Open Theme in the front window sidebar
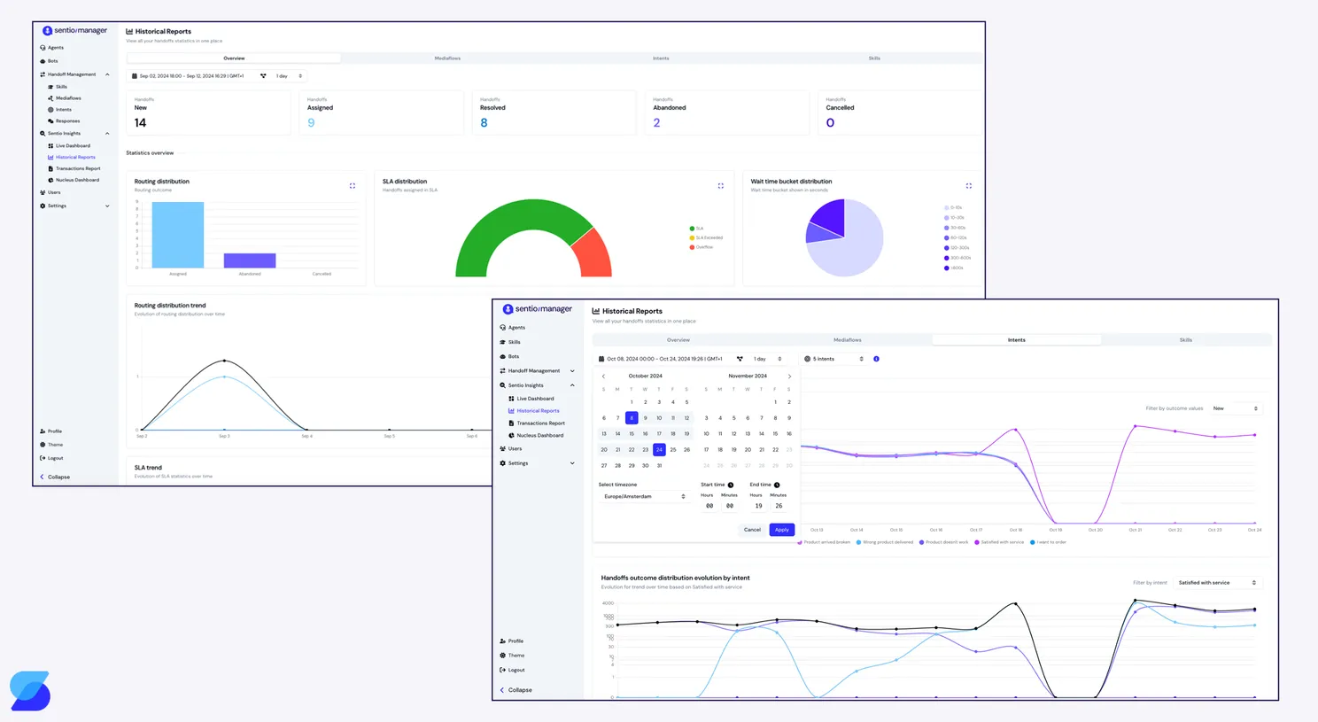 pos(512,656)
